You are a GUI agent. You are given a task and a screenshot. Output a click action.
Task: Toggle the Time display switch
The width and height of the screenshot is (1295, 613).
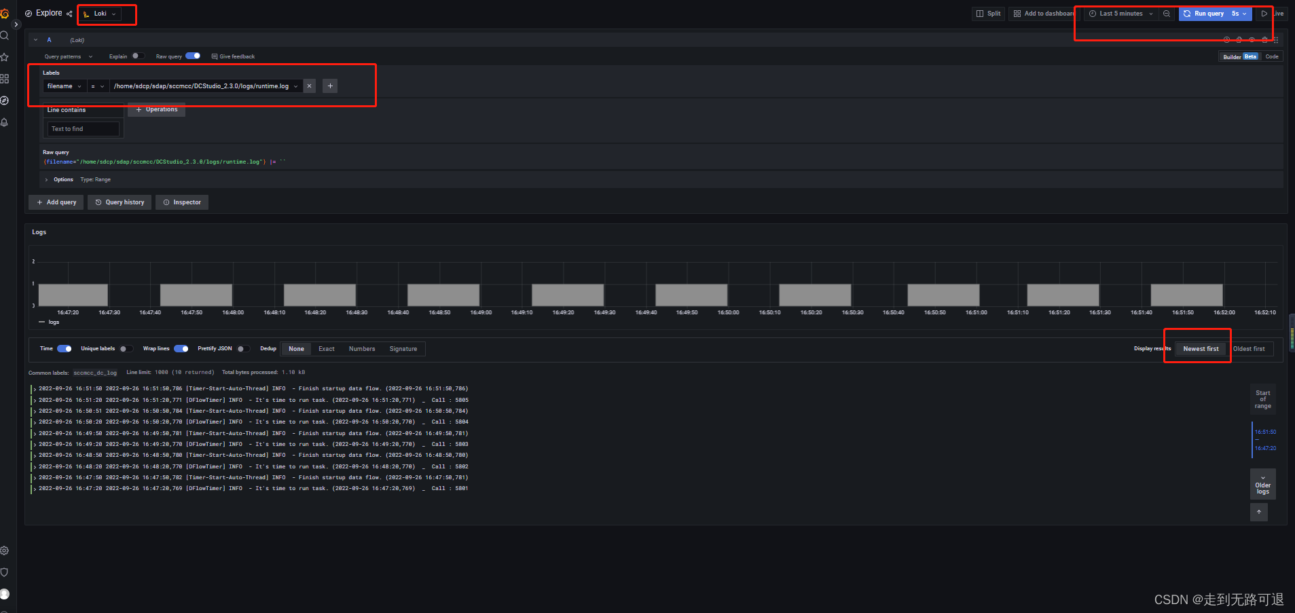(x=65, y=349)
